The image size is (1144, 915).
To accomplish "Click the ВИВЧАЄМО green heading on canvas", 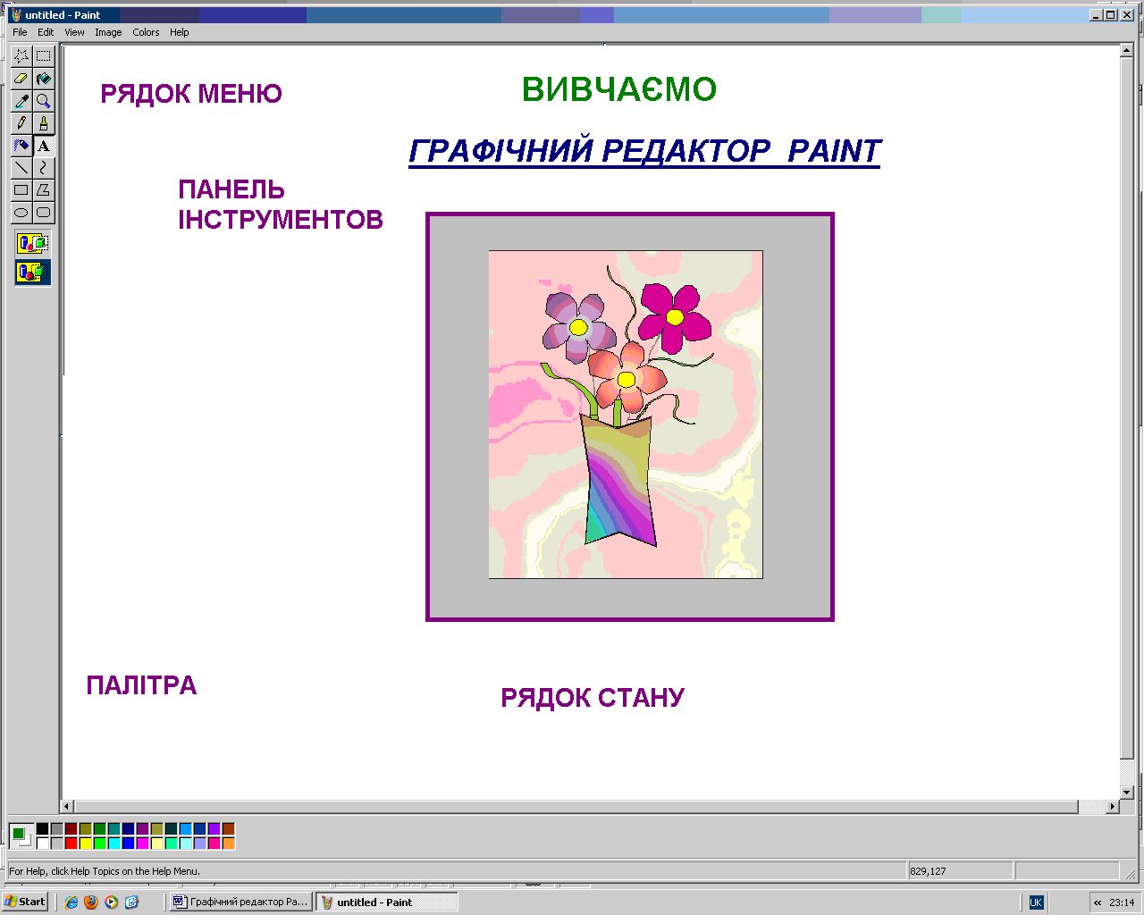I will [x=618, y=89].
